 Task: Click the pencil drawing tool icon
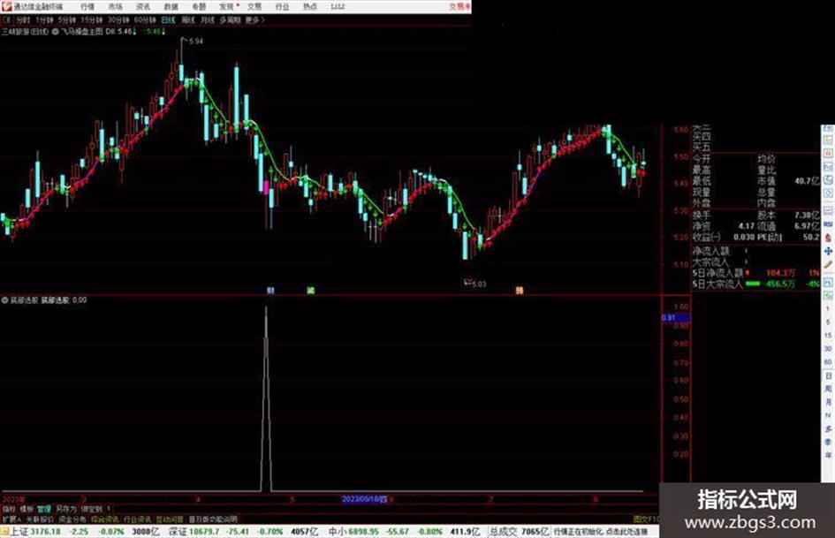pyautogui.click(x=828, y=264)
